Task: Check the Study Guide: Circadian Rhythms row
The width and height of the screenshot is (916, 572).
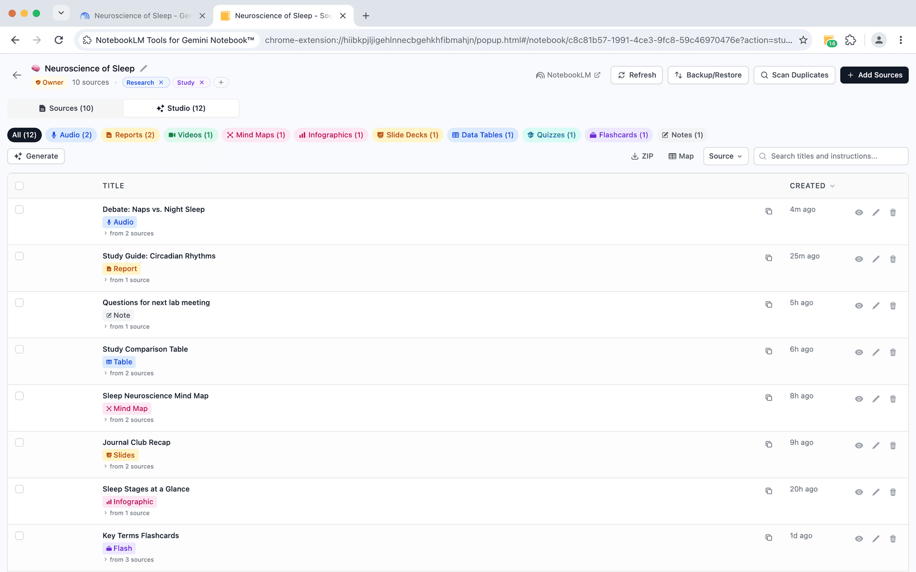Action: coord(20,256)
